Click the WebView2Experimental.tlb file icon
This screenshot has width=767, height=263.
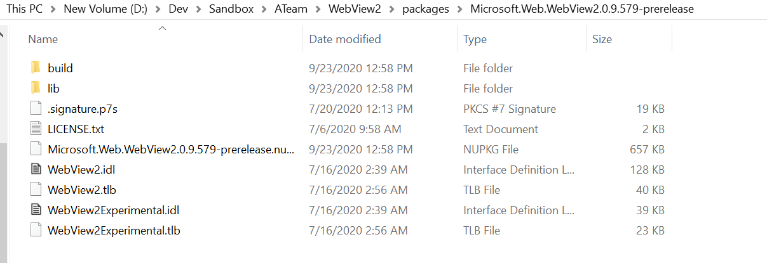coord(36,230)
